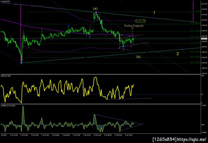Click the blue arrow below the 3 Jul 16:00 low
This screenshot has height=143, width=208.
(90, 38)
